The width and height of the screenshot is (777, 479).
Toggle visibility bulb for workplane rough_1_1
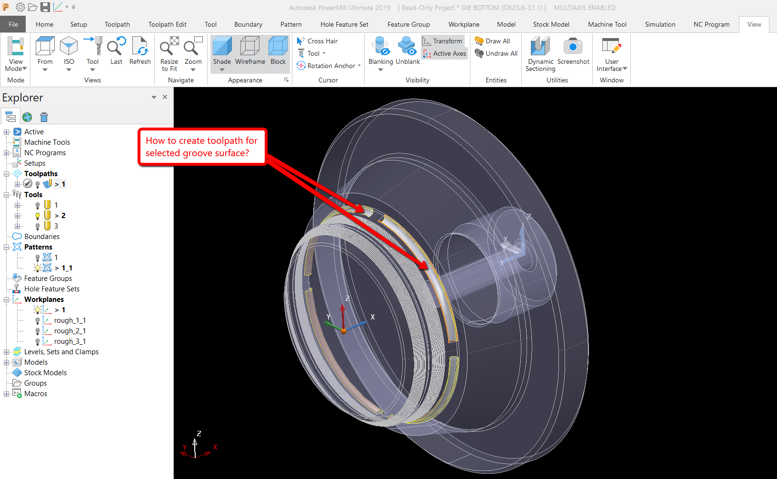pyautogui.click(x=37, y=320)
